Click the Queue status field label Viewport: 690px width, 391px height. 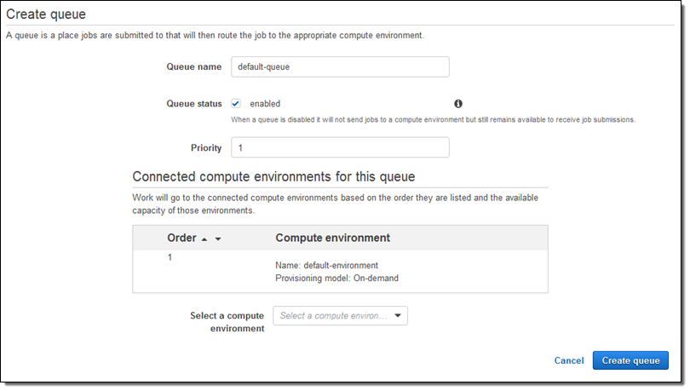(x=193, y=104)
